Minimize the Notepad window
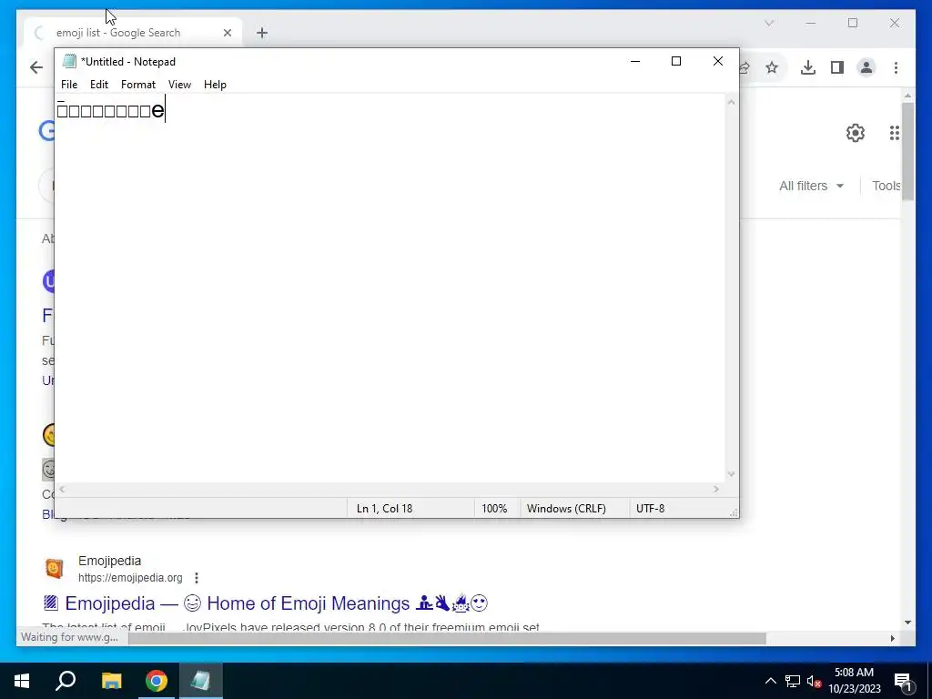The height and width of the screenshot is (699, 932). tap(634, 61)
